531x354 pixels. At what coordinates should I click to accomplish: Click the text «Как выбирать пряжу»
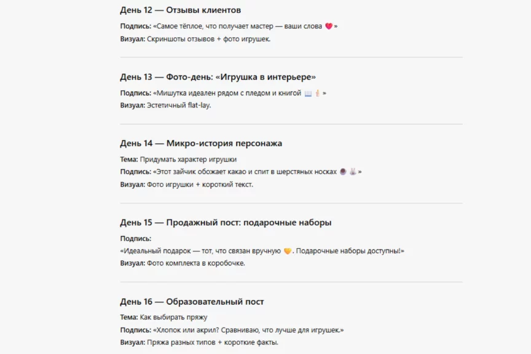173,318
